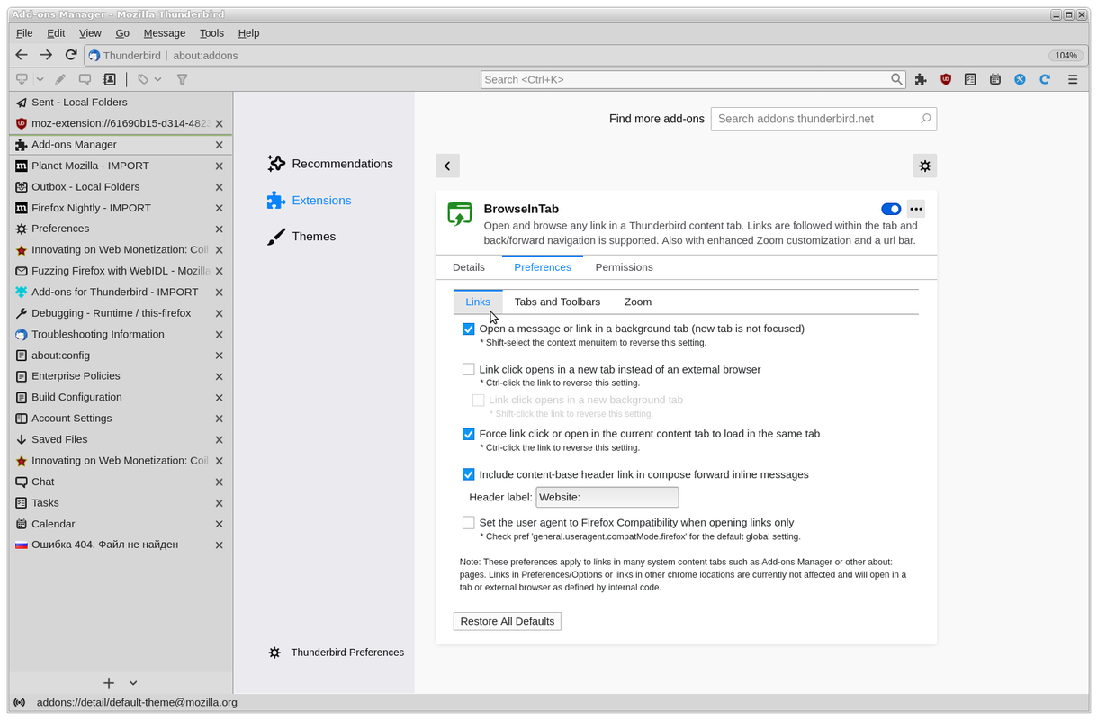Expand the list all tabs chevron
Viewport: 1098px width, 720px height.
point(133,683)
